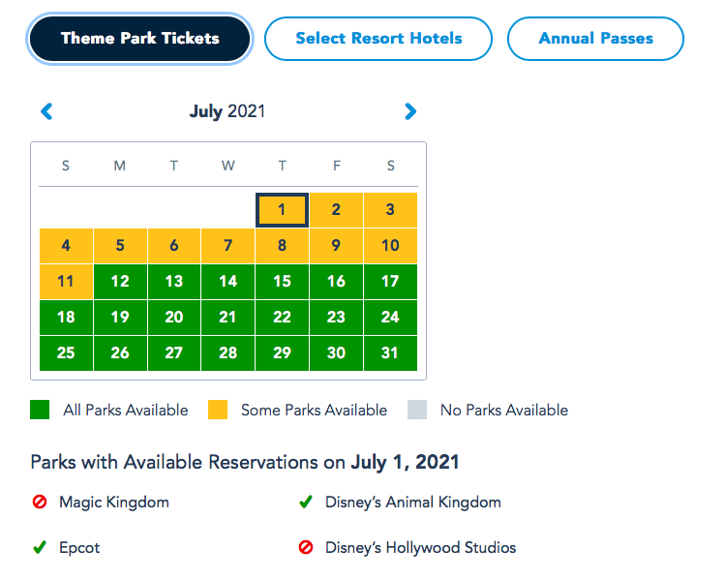Click the green All Parks Available swatch
This screenshot has height=580, width=725.
point(40,411)
